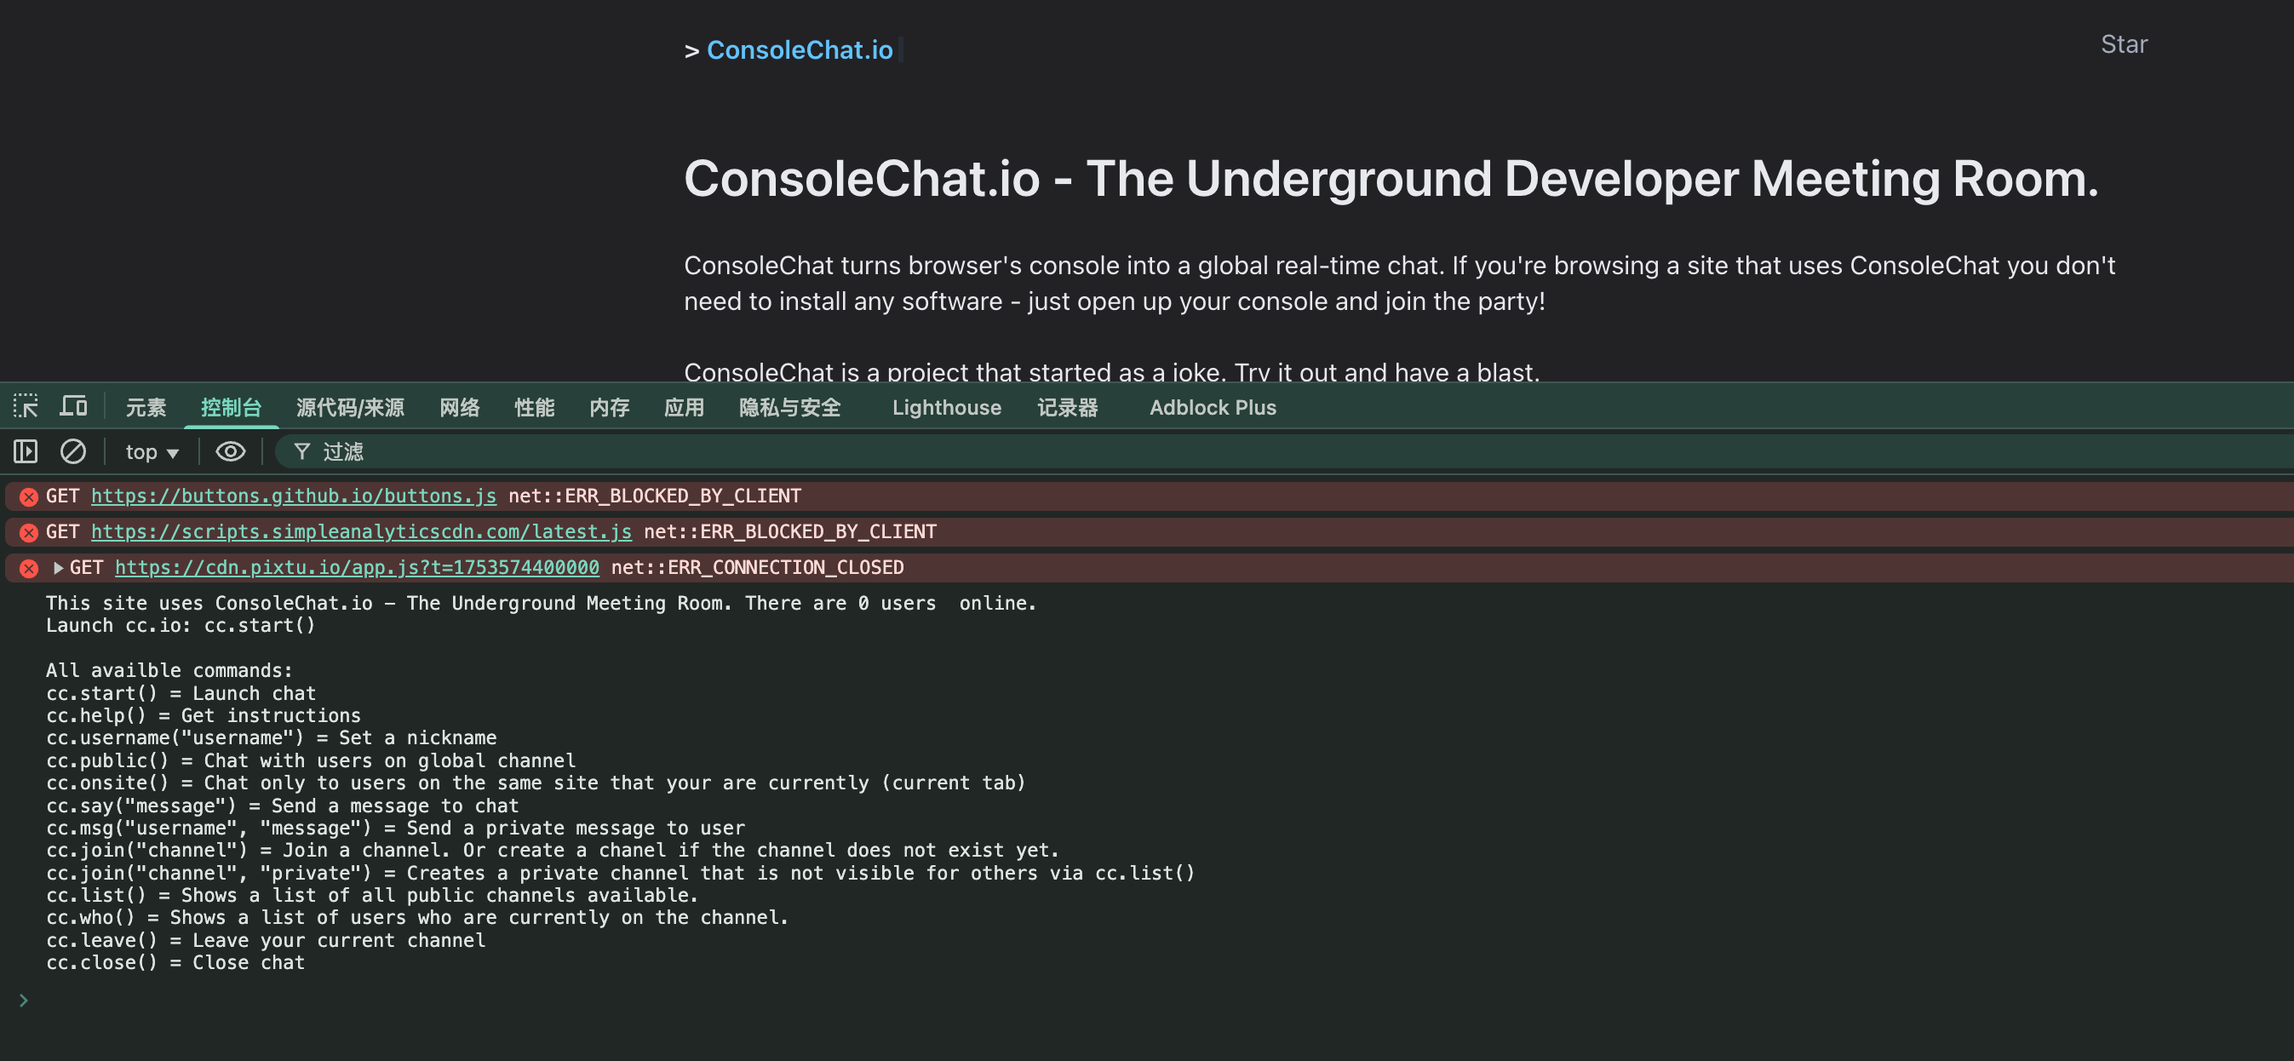
Task: Click the cc.say("message") line
Action: tap(283, 806)
